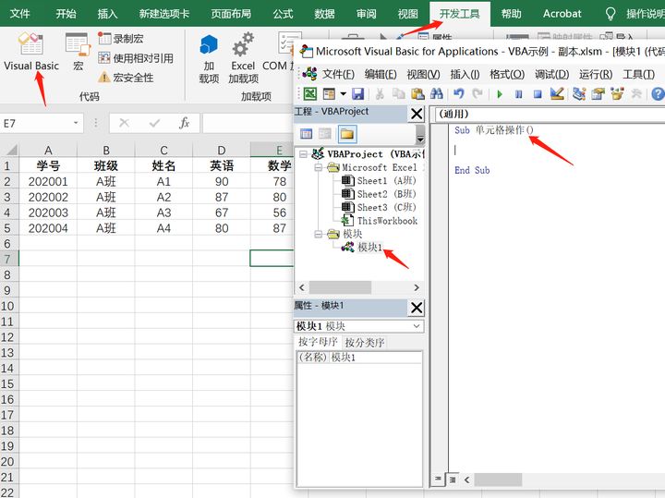Screen dimensions: 665x498
Task: Select the 开发工具 ribbon tab
Action: click(x=460, y=14)
